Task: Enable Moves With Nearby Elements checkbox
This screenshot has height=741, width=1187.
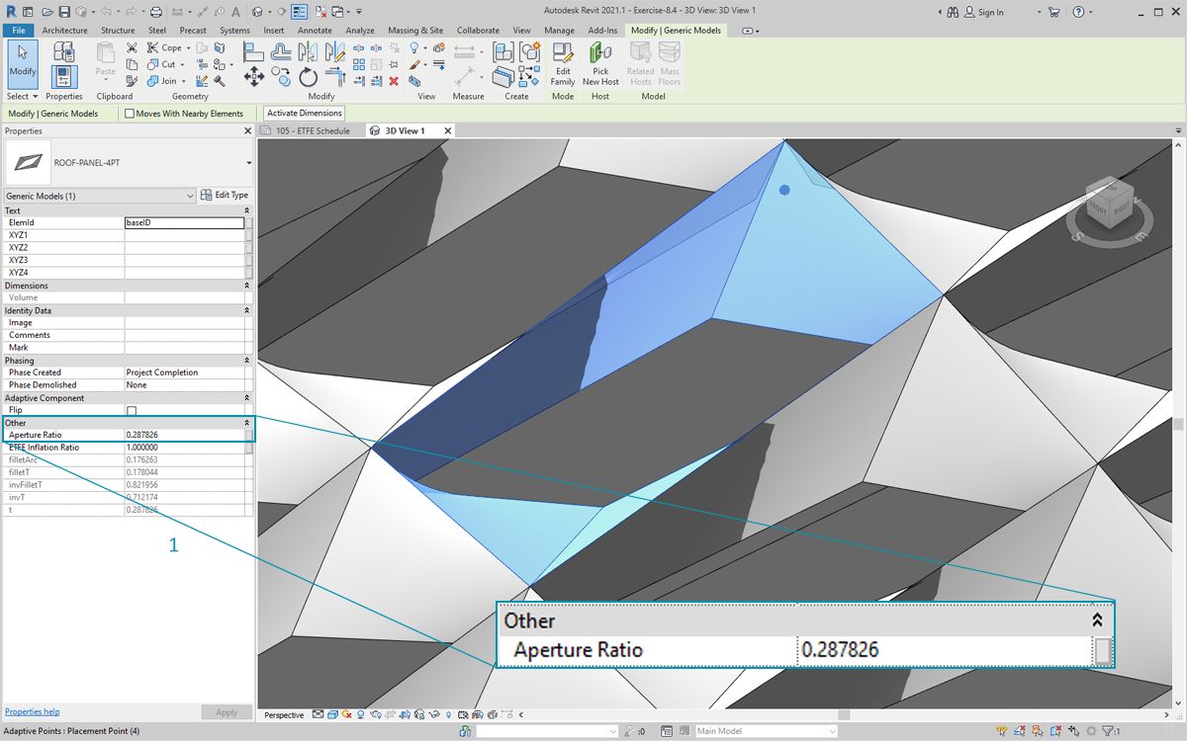Action: [130, 114]
